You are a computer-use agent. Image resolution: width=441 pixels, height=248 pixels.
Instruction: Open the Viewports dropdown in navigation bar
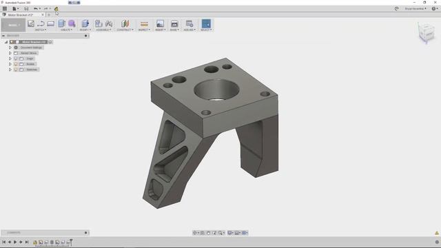245,233
